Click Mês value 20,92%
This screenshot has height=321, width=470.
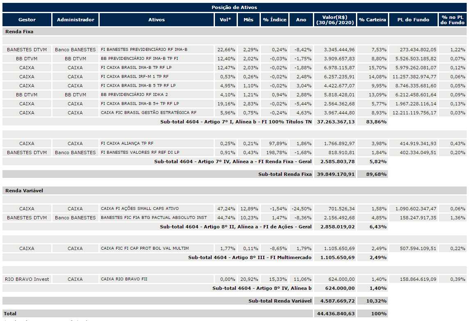click(249, 279)
